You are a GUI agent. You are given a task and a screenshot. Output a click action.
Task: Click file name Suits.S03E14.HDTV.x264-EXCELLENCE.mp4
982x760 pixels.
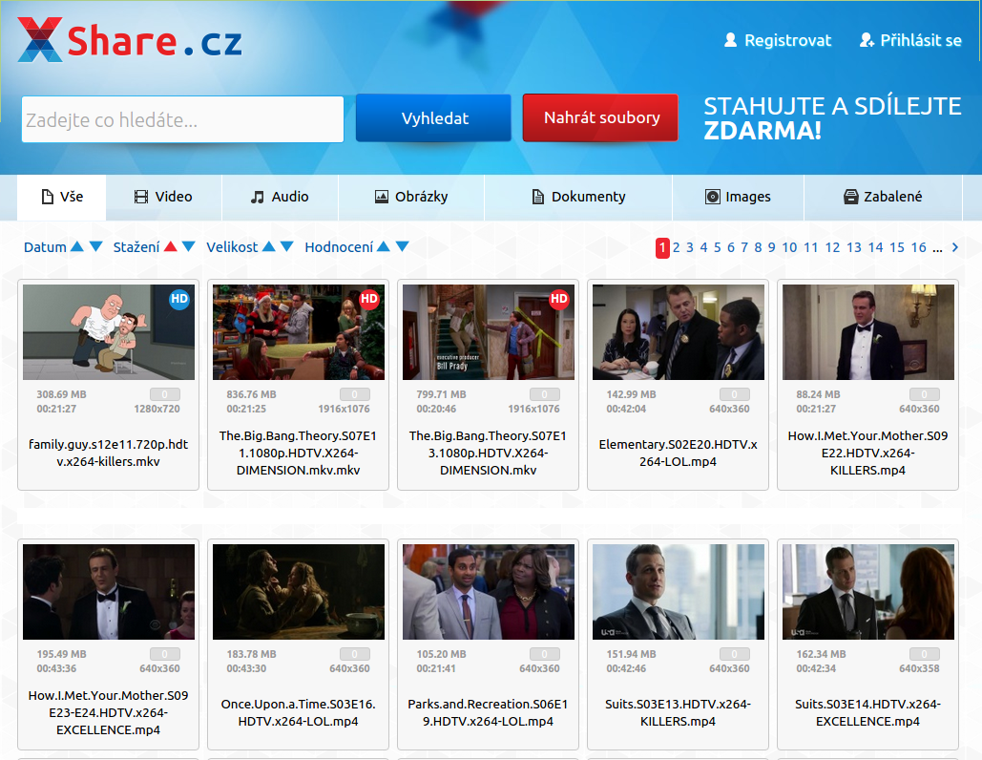point(868,712)
